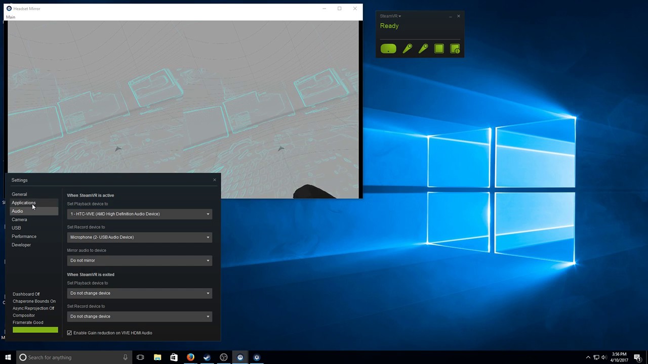Click the When SteamVR is exited heading
This screenshot has height=364, width=648.
point(91,275)
